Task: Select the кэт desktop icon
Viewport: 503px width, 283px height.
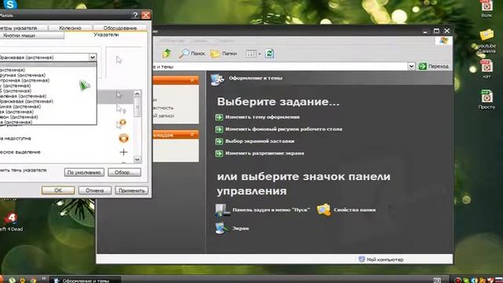Action: (486, 69)
